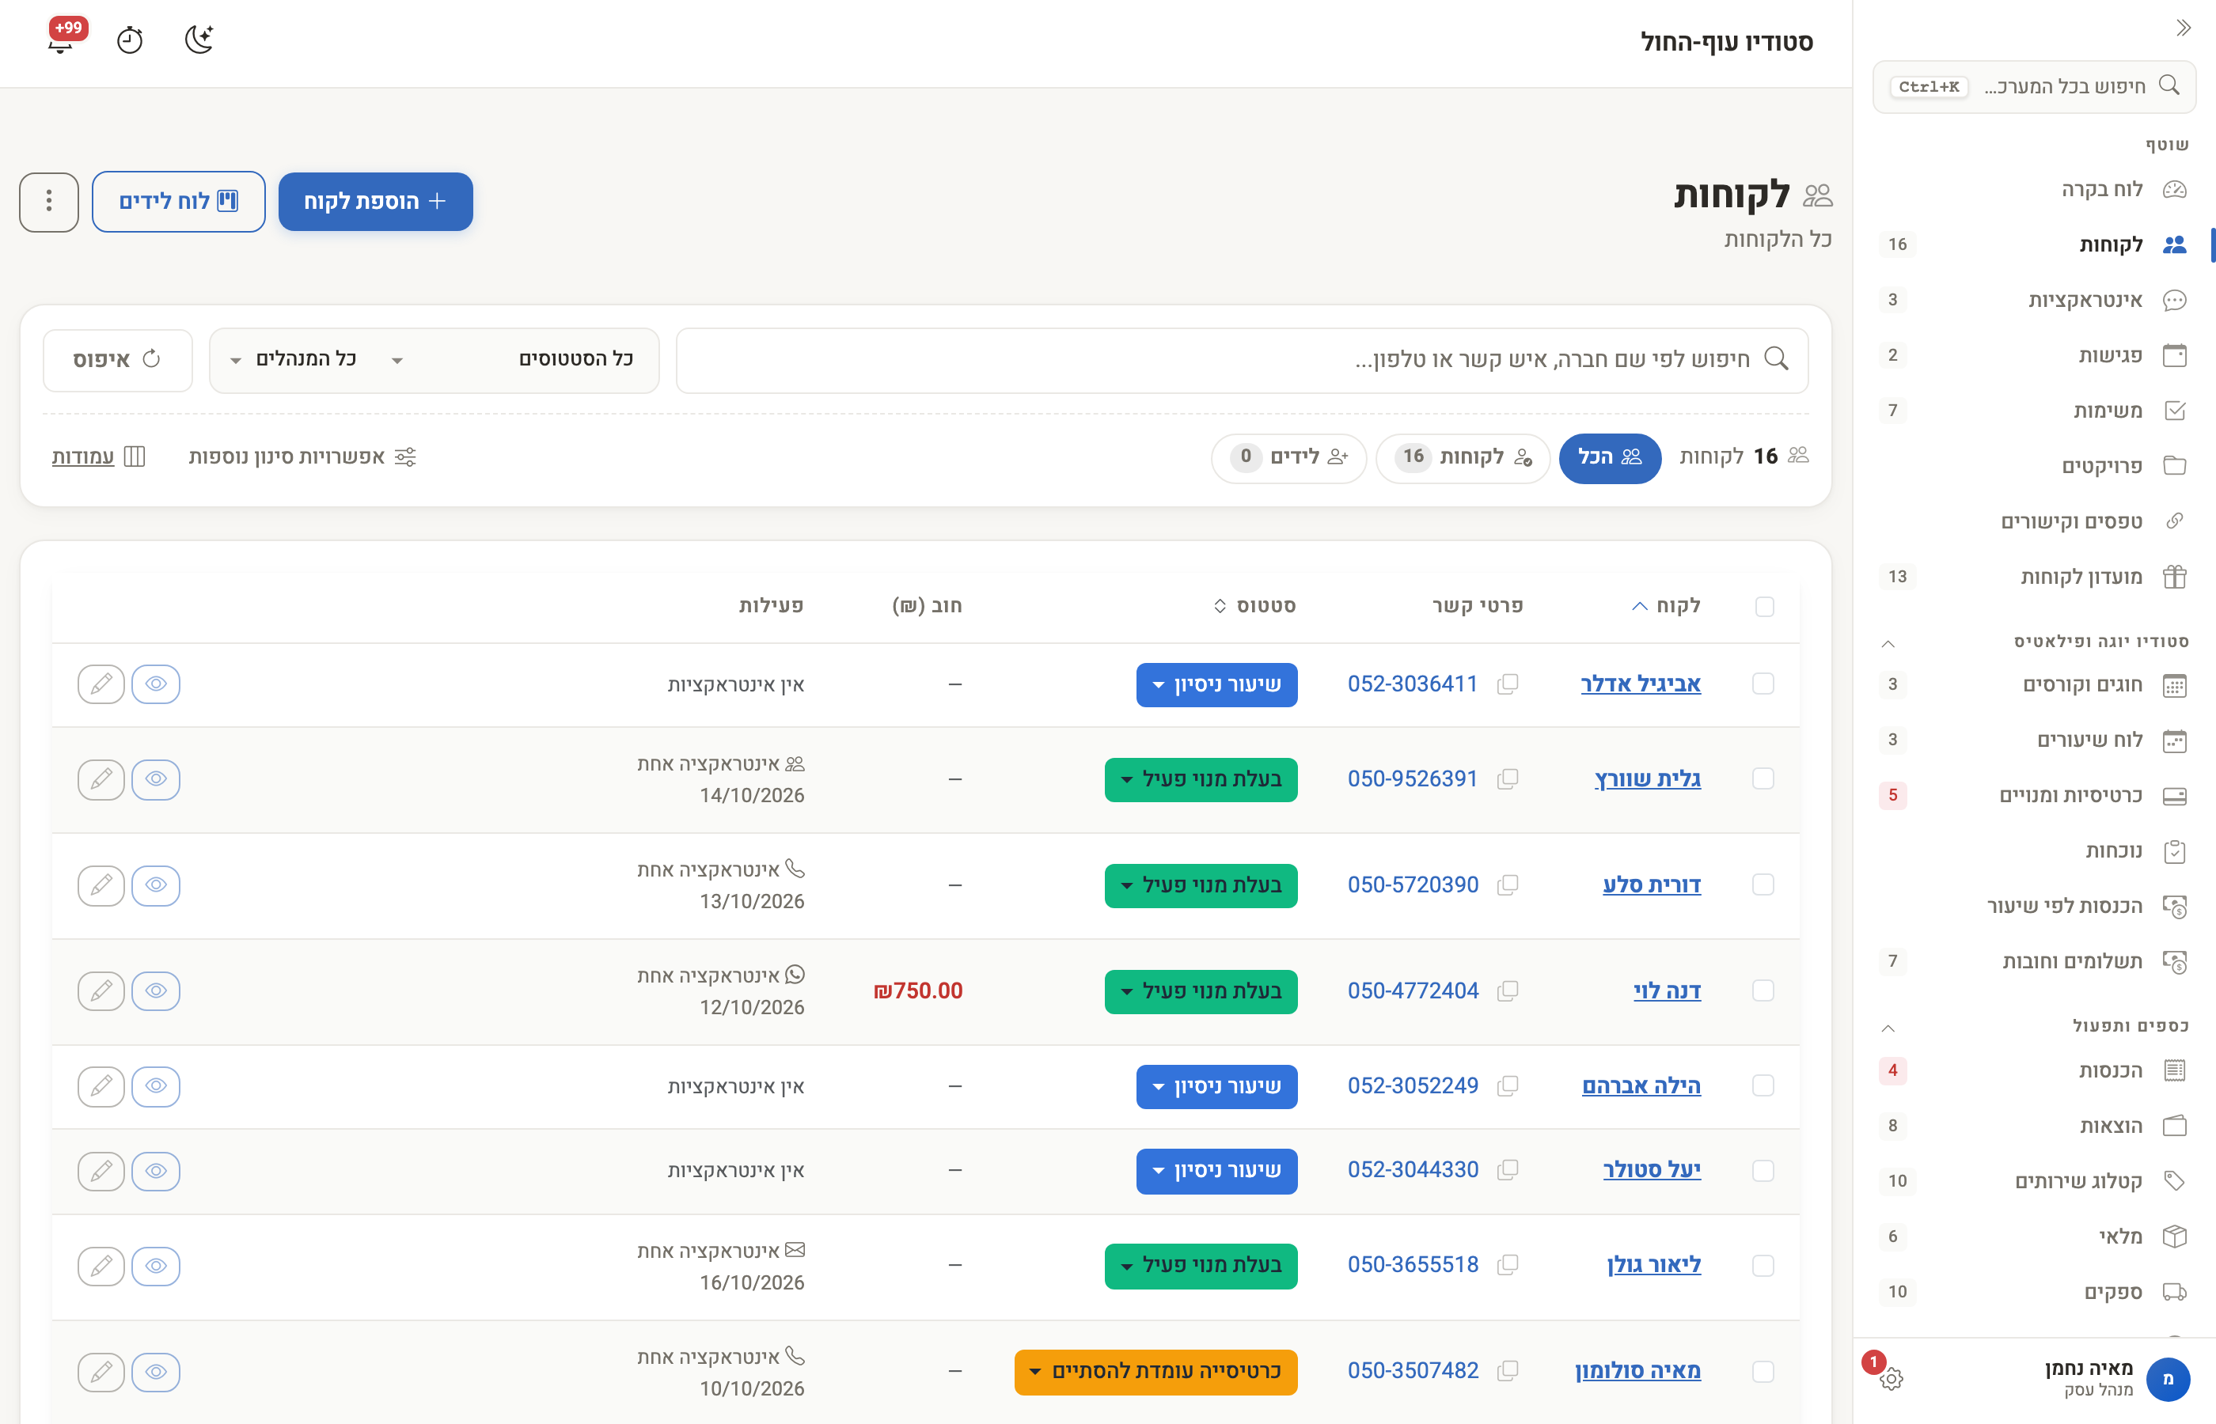Open אינטראקציות in sidebar menu
The image size is (2216, 1424).
pyautogui.click(x=2033, y=301)
